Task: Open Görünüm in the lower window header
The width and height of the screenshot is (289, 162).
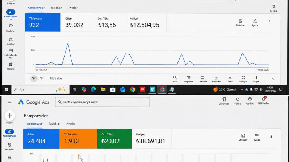Action: point(223,101)
